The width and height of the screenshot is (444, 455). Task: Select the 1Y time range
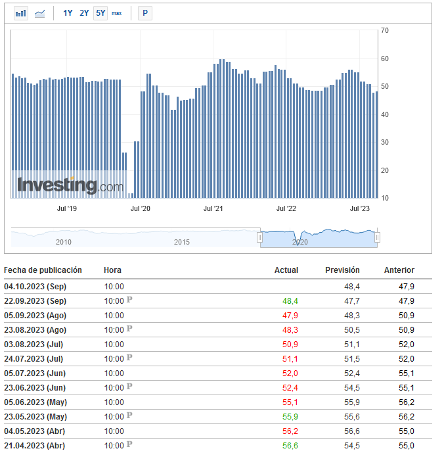tap(68, 13)
